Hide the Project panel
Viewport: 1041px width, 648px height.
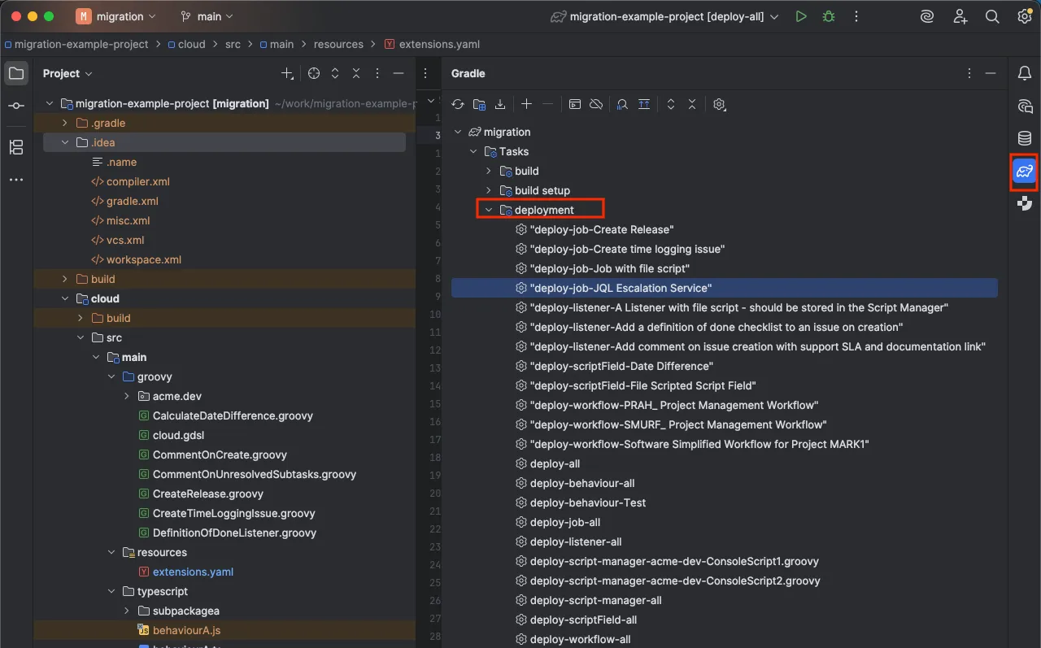(x=399, y=73)
